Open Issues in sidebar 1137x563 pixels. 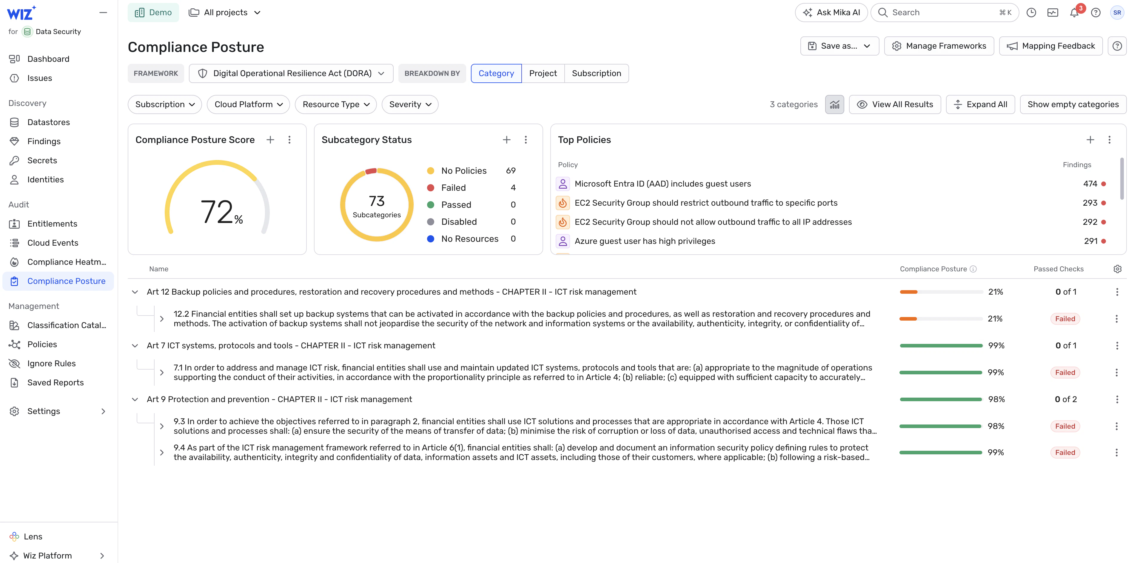(x=58, y=78)
